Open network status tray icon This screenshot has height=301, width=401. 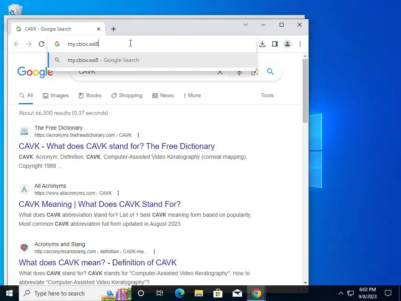point(350,293)
